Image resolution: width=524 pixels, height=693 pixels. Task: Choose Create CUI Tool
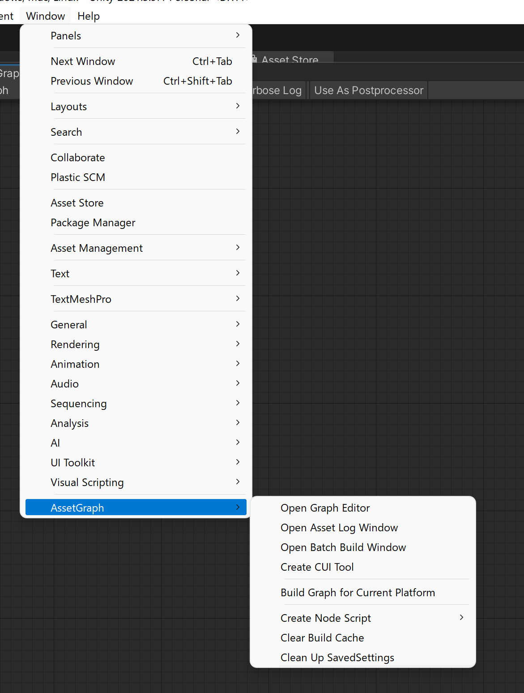click(363, 567)
